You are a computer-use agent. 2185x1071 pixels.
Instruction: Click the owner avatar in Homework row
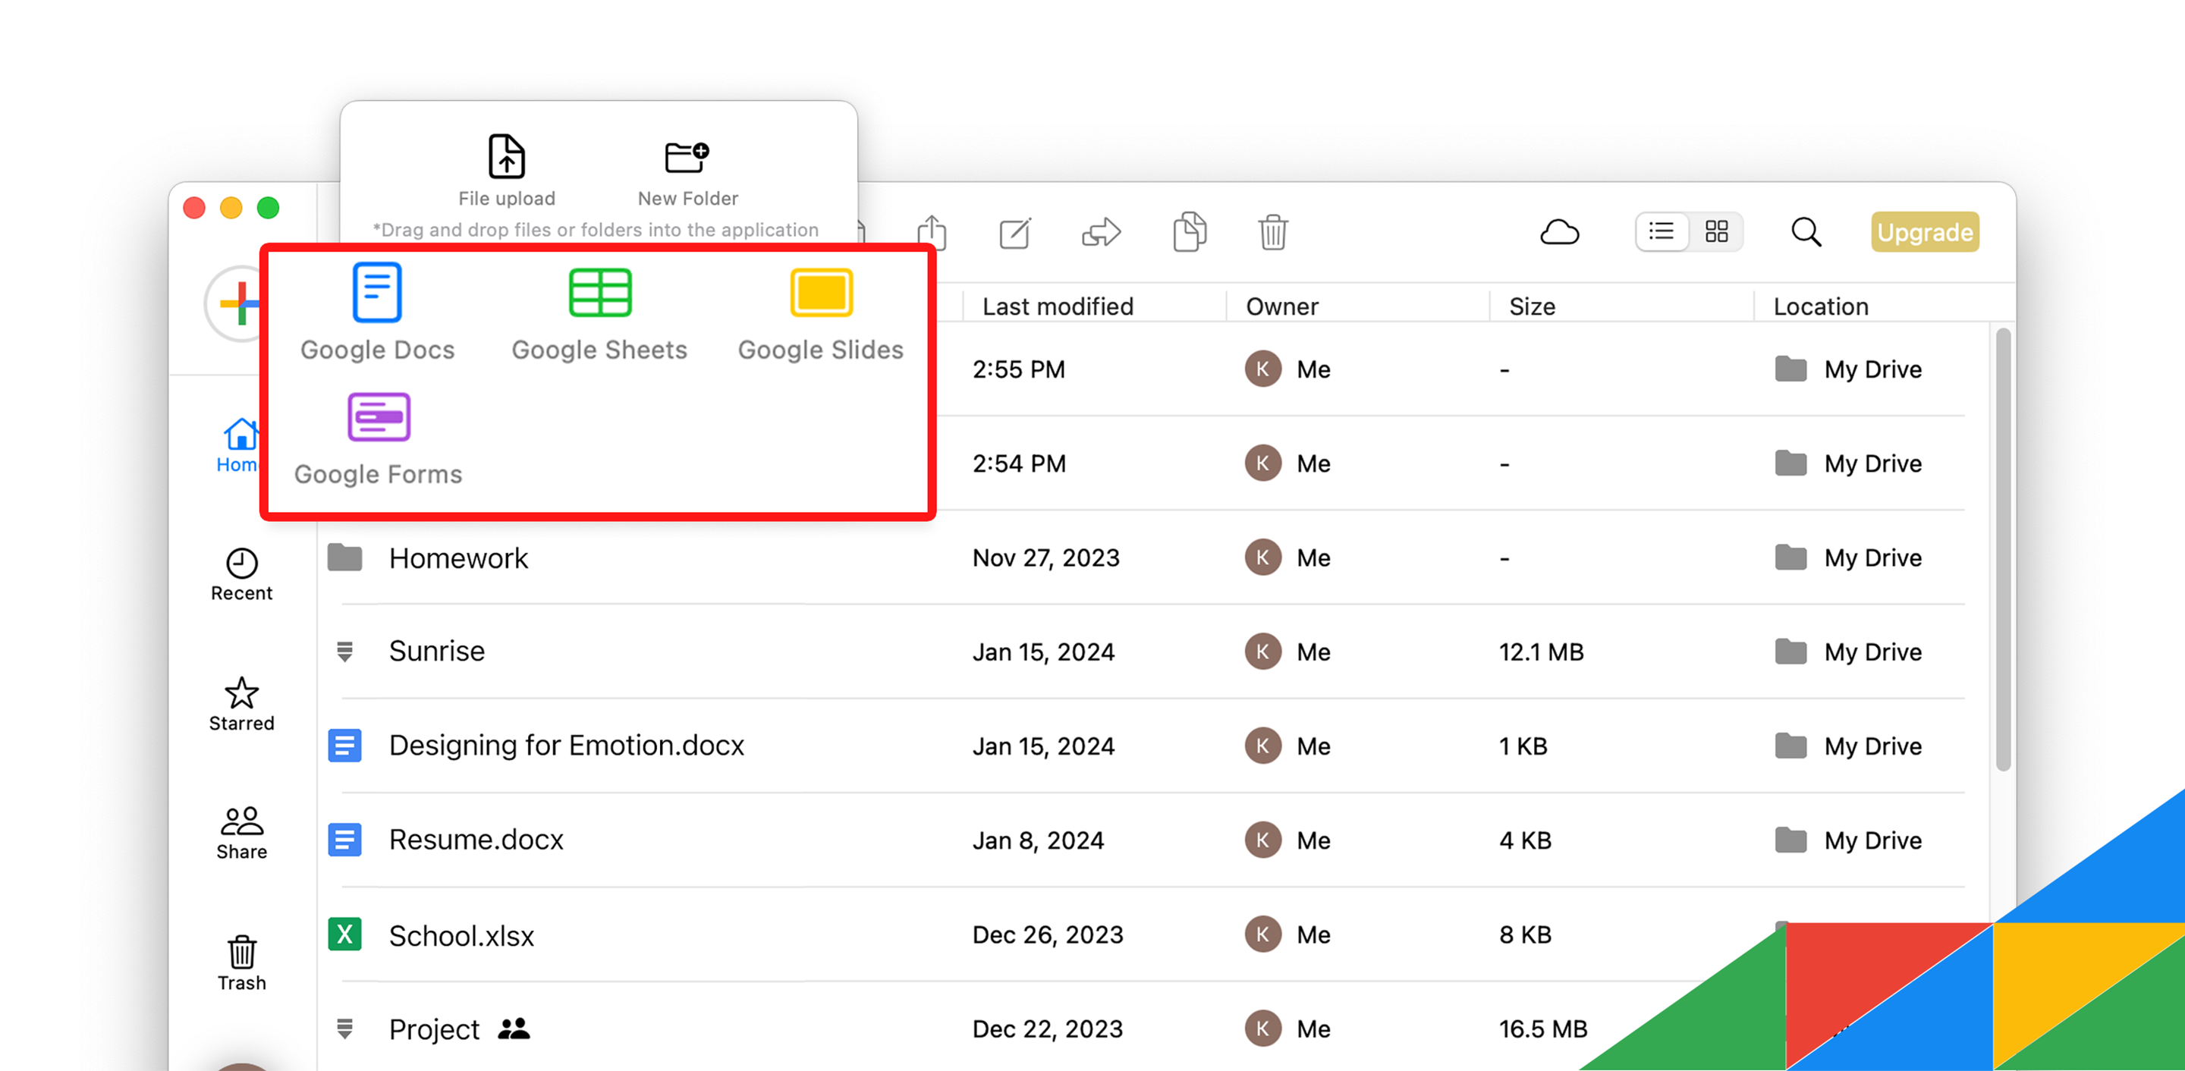pyautogui.click(x=1263, y=557)
